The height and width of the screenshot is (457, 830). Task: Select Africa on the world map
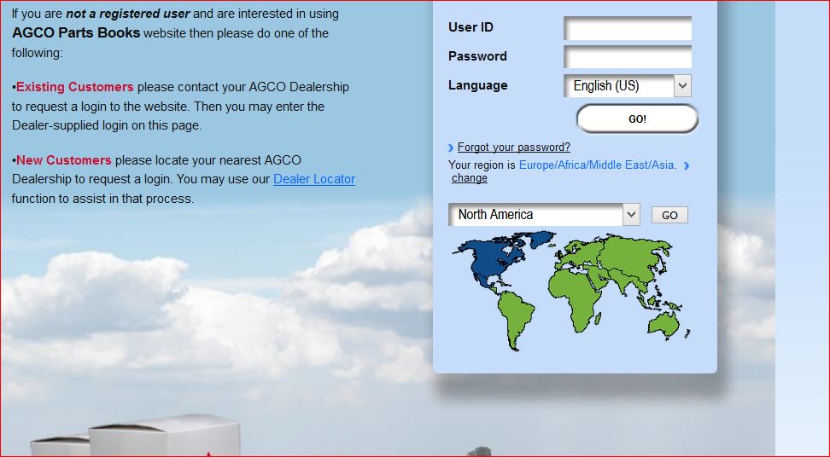pos(575,301)
